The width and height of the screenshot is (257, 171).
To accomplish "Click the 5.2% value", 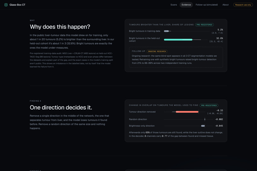I will [220, 30].
